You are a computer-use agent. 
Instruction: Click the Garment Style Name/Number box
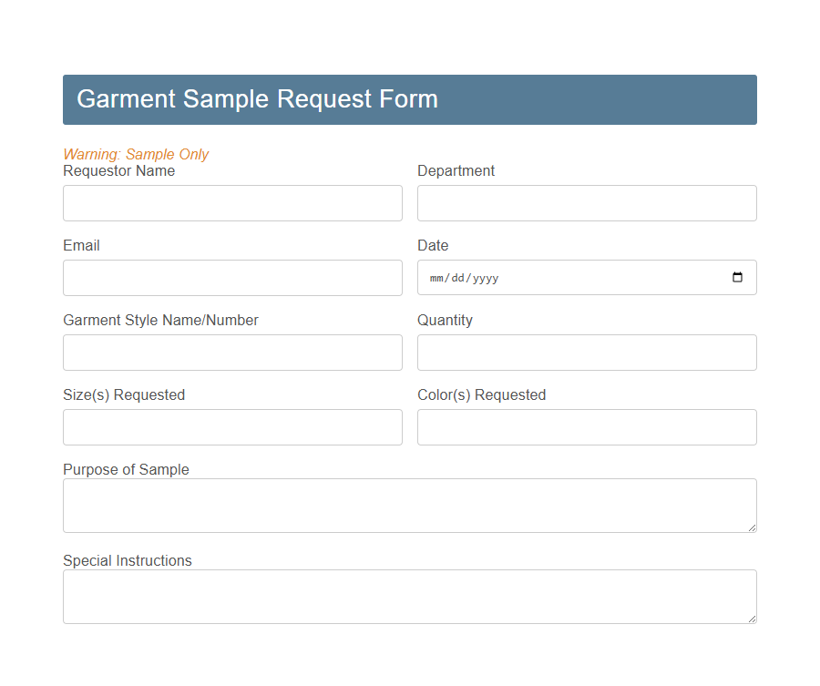[232, 353]
